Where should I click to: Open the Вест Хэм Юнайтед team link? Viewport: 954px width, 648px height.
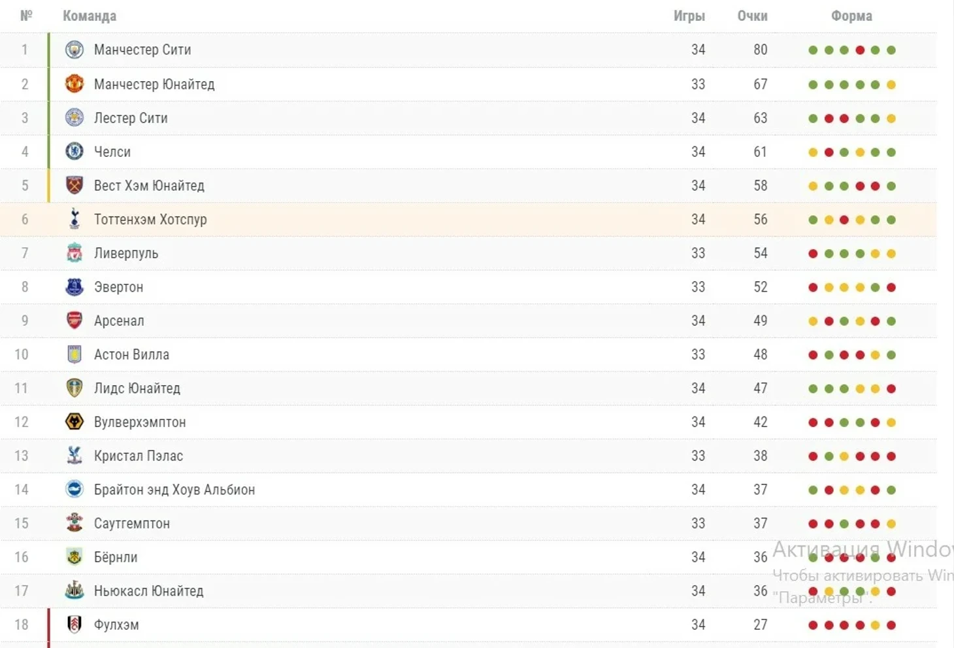click(x=149, y=186)
